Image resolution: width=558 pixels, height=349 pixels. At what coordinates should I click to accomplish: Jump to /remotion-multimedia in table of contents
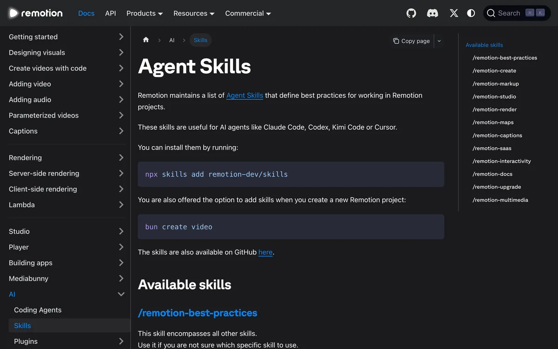click(x=500, y=200)
